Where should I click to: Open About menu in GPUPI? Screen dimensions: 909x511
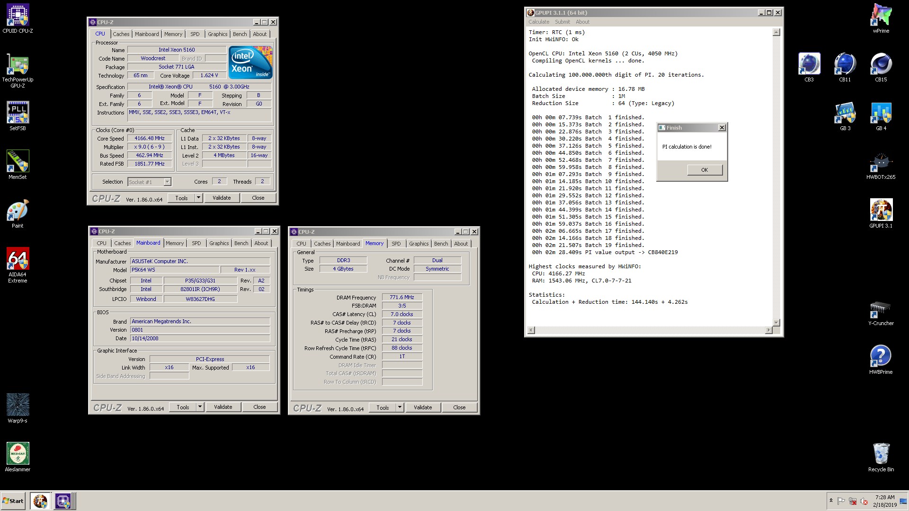click(x=582, y=22)
